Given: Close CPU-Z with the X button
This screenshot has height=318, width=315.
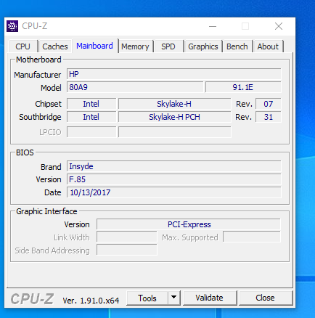Looking at the screenshot, I should 279,26.
